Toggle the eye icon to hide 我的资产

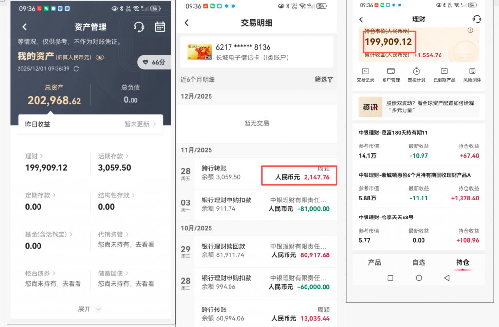tap(100, 57)
